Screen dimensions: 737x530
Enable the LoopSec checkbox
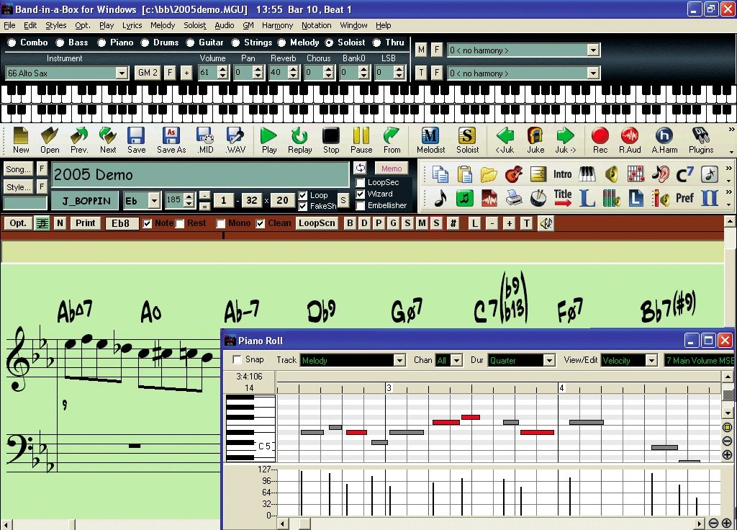tap(361, 182)
